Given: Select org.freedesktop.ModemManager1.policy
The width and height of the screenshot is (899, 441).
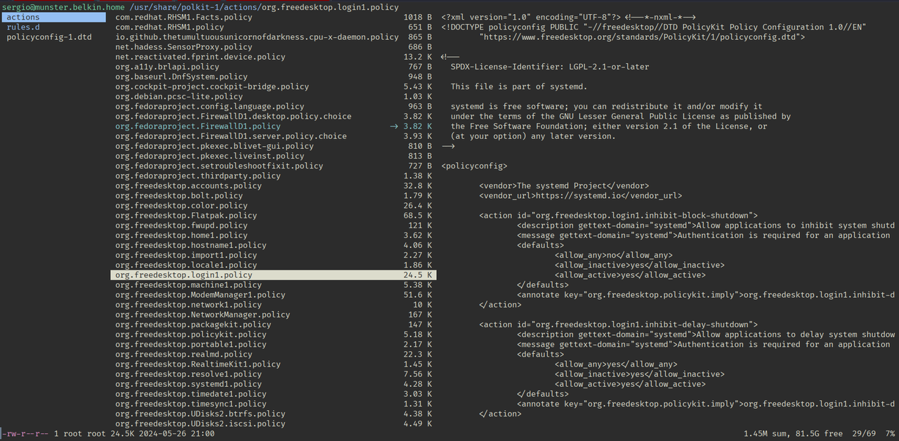Looking at the screenshot, I should pos(199,295).
